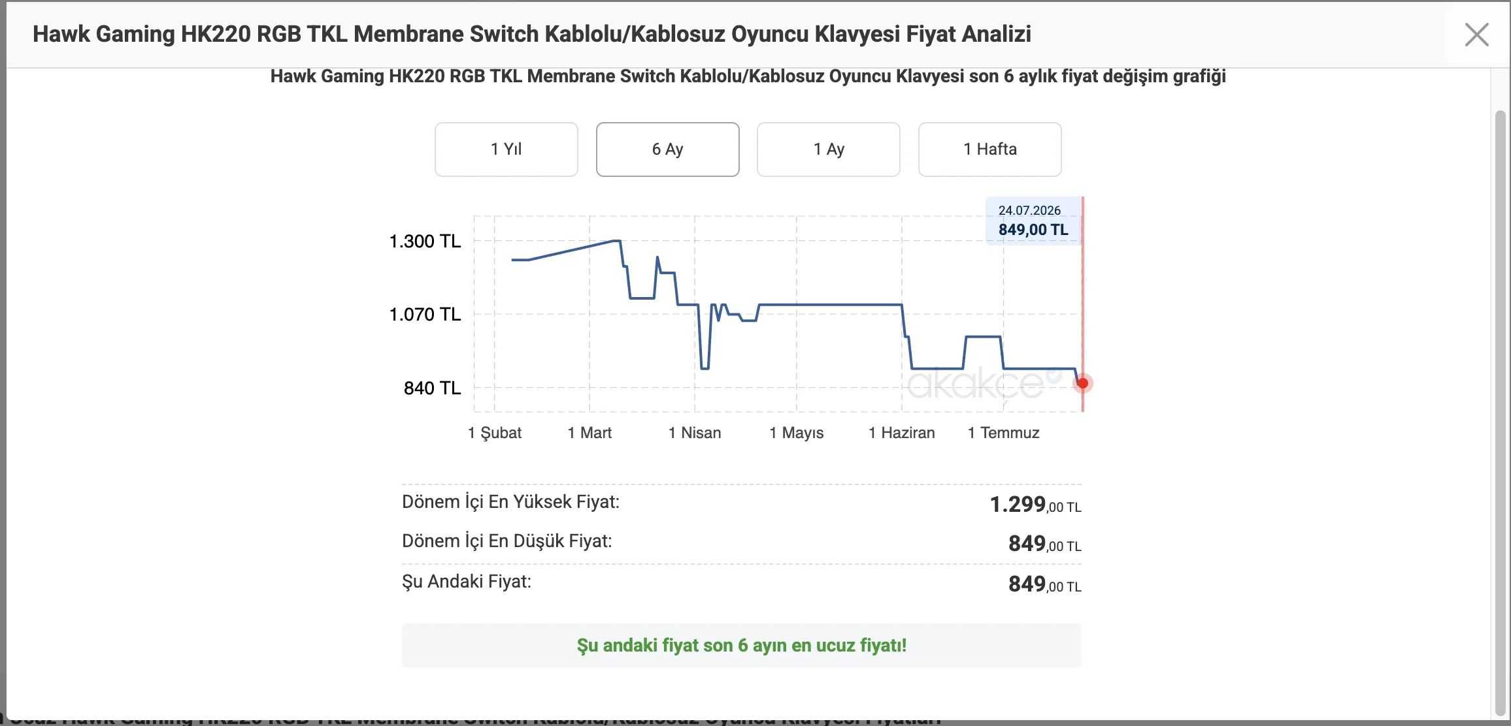Switch to the 6 Ay range

click(x=667, y=150)
